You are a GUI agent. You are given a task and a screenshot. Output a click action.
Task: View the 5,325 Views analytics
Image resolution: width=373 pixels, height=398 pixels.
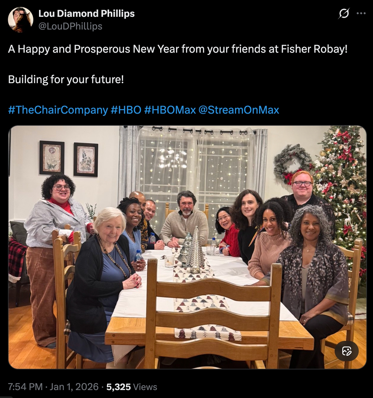132,387
